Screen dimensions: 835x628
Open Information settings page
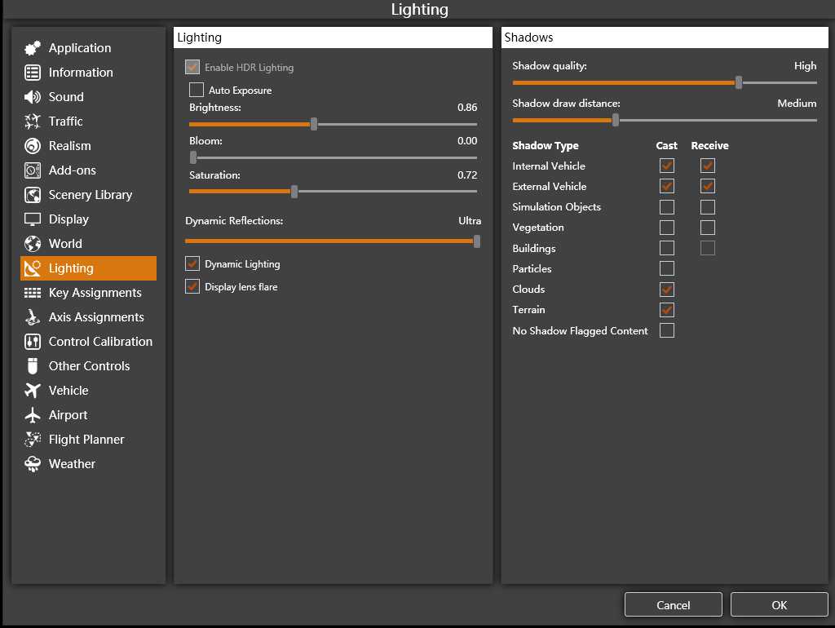coord(88,73)
